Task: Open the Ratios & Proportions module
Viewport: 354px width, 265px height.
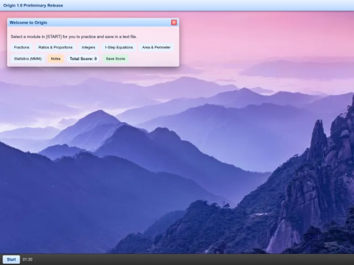Action: point(56,47)
